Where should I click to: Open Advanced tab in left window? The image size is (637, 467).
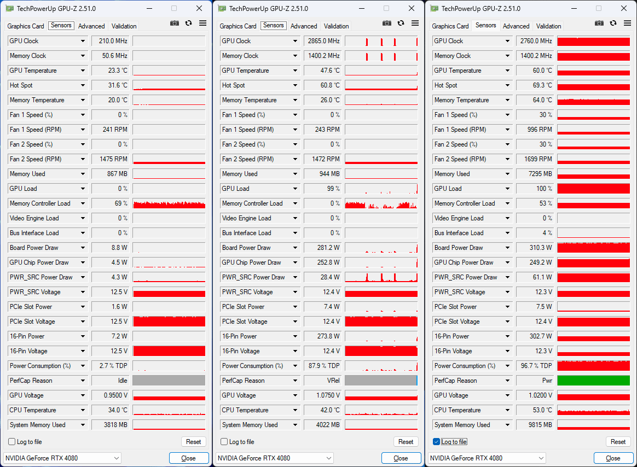[91, 26]
